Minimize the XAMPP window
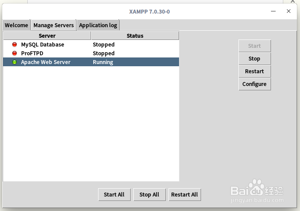This screenshot has height=211, width=300. [x=273, y=11]
